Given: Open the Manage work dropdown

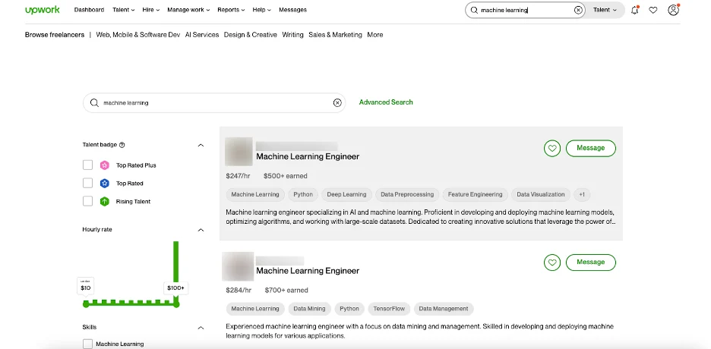Looking at the screenshot, I should point(188,10).
